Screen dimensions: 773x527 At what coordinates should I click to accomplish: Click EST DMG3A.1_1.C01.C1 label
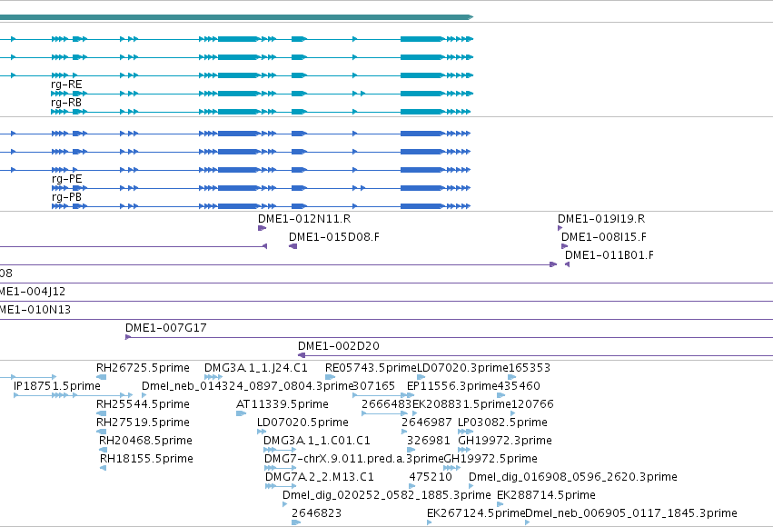tap(317, 441)
